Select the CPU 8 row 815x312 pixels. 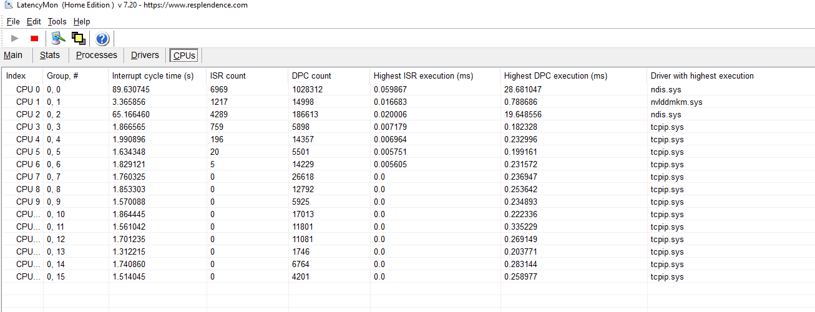[x=407, y=189]
